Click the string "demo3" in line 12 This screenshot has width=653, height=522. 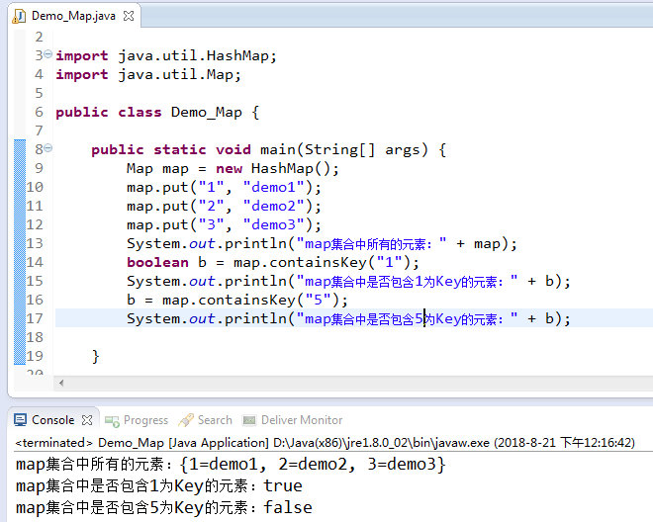pos(274,224)
